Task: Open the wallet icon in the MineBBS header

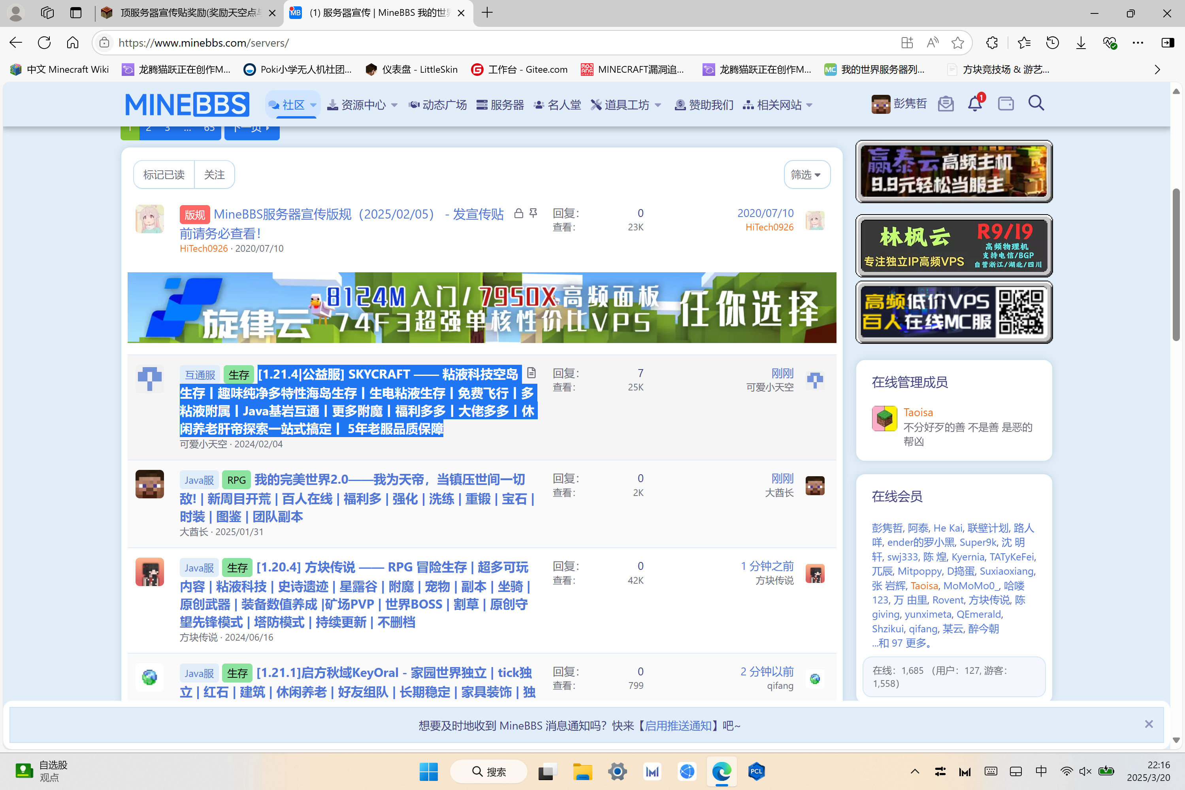Action: pos(1006,104)
